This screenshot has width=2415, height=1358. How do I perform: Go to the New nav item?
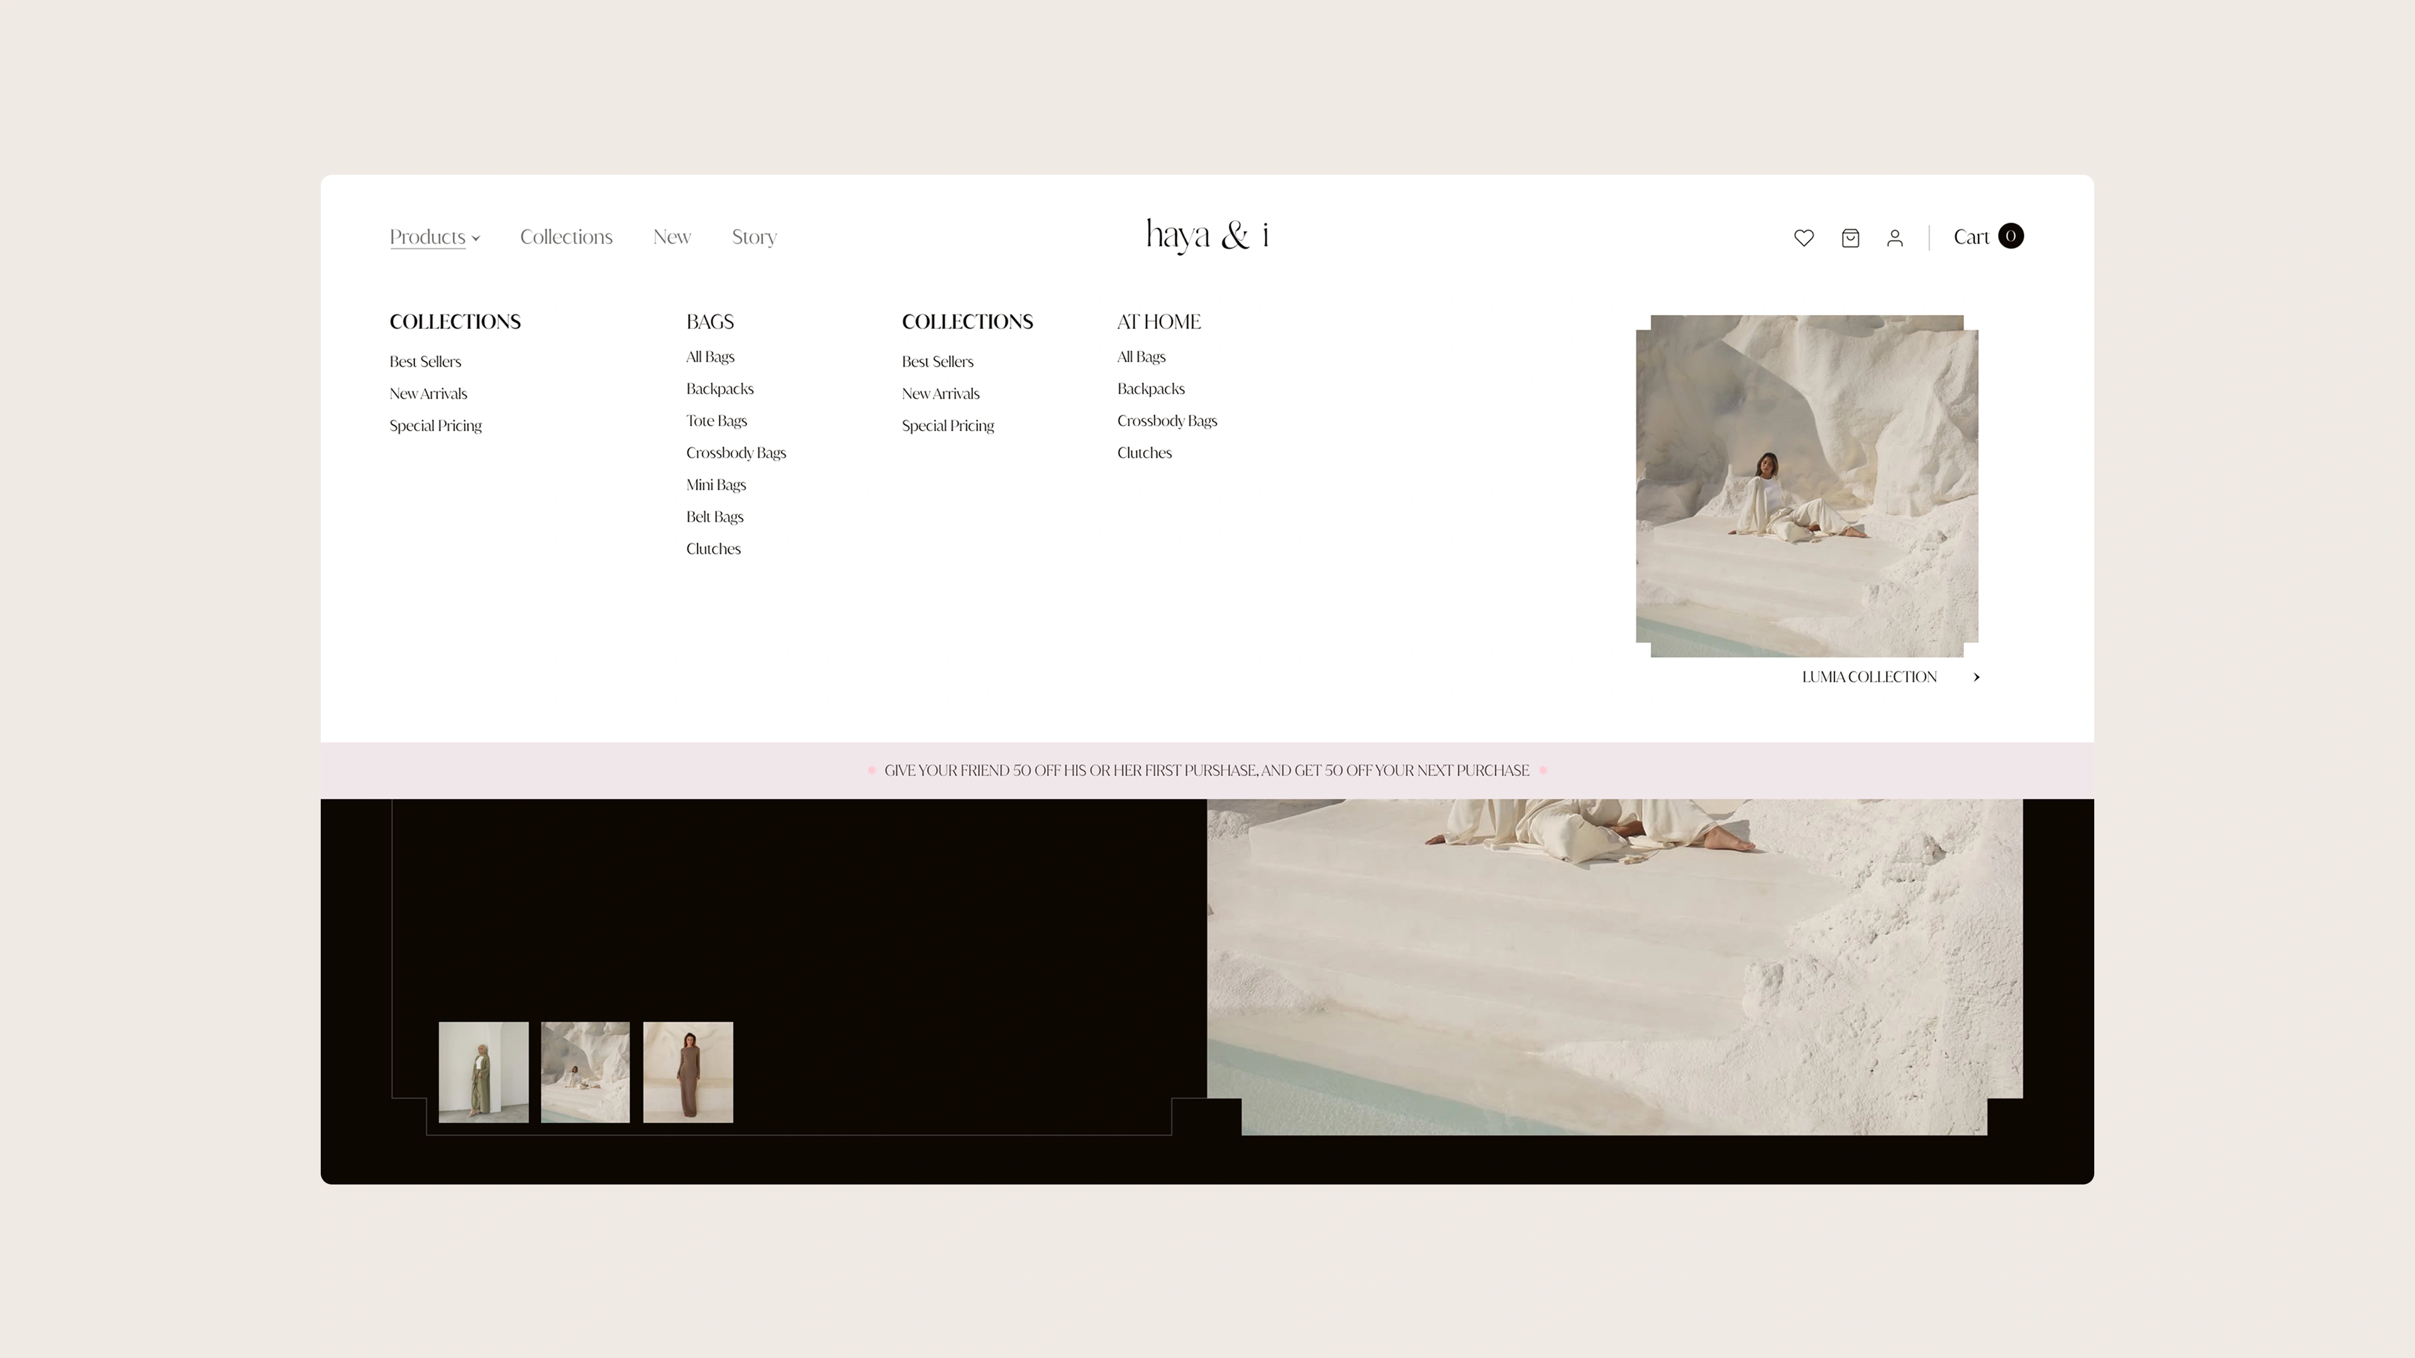point(671,237)
